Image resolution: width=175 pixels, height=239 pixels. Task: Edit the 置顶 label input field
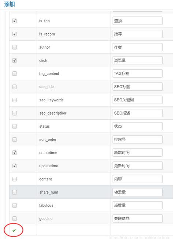point(138,21)
